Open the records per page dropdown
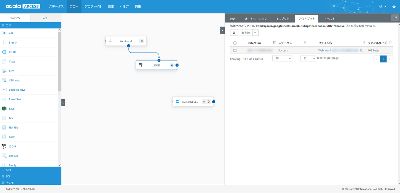Screen dimensions: 400x193 pyautogui.click(x=308, y=58)
